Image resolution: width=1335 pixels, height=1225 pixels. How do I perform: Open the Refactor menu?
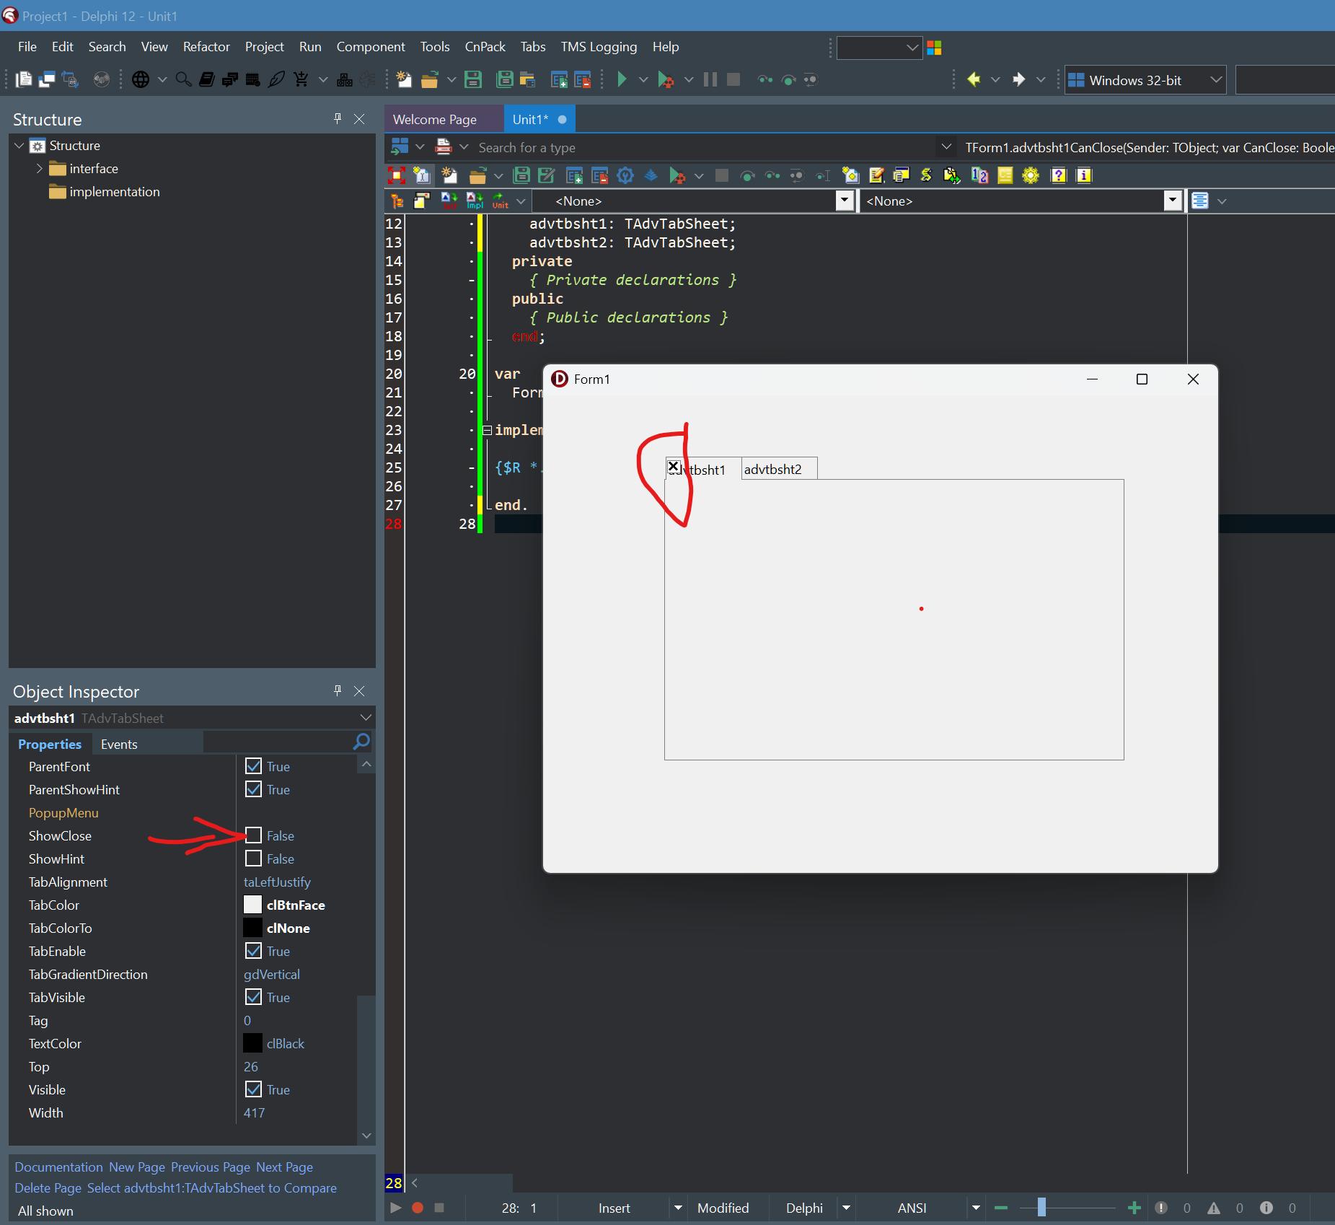206,47
